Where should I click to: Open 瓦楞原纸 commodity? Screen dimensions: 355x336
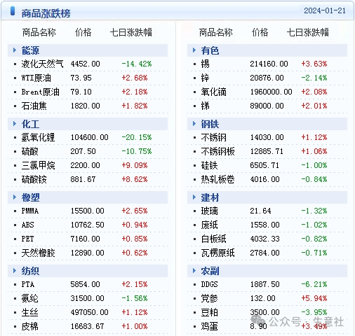[217, 253]
